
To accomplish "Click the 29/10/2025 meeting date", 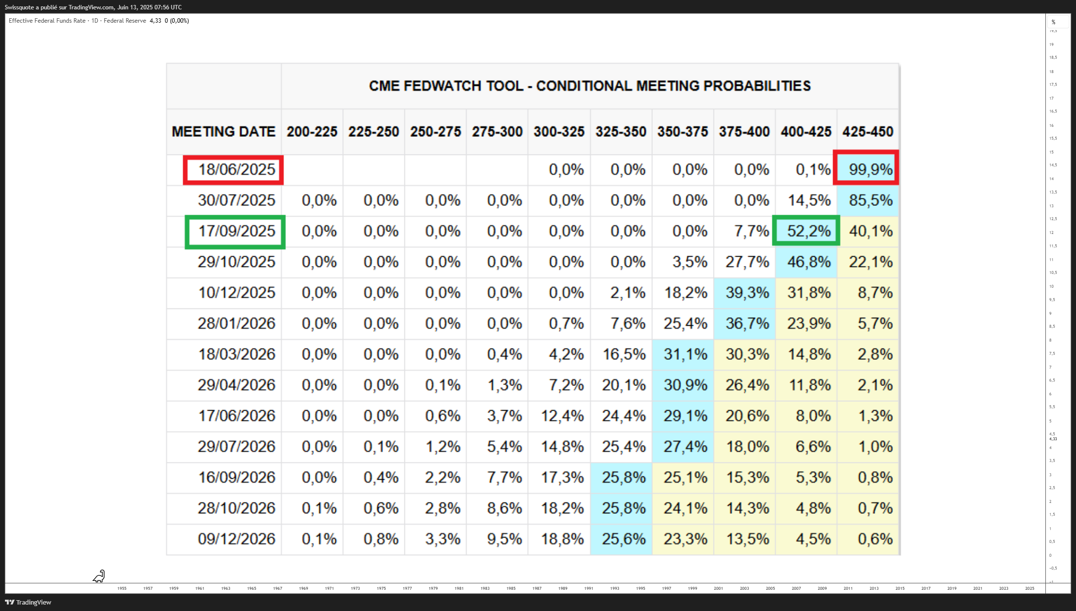I will tap(237, 262).
